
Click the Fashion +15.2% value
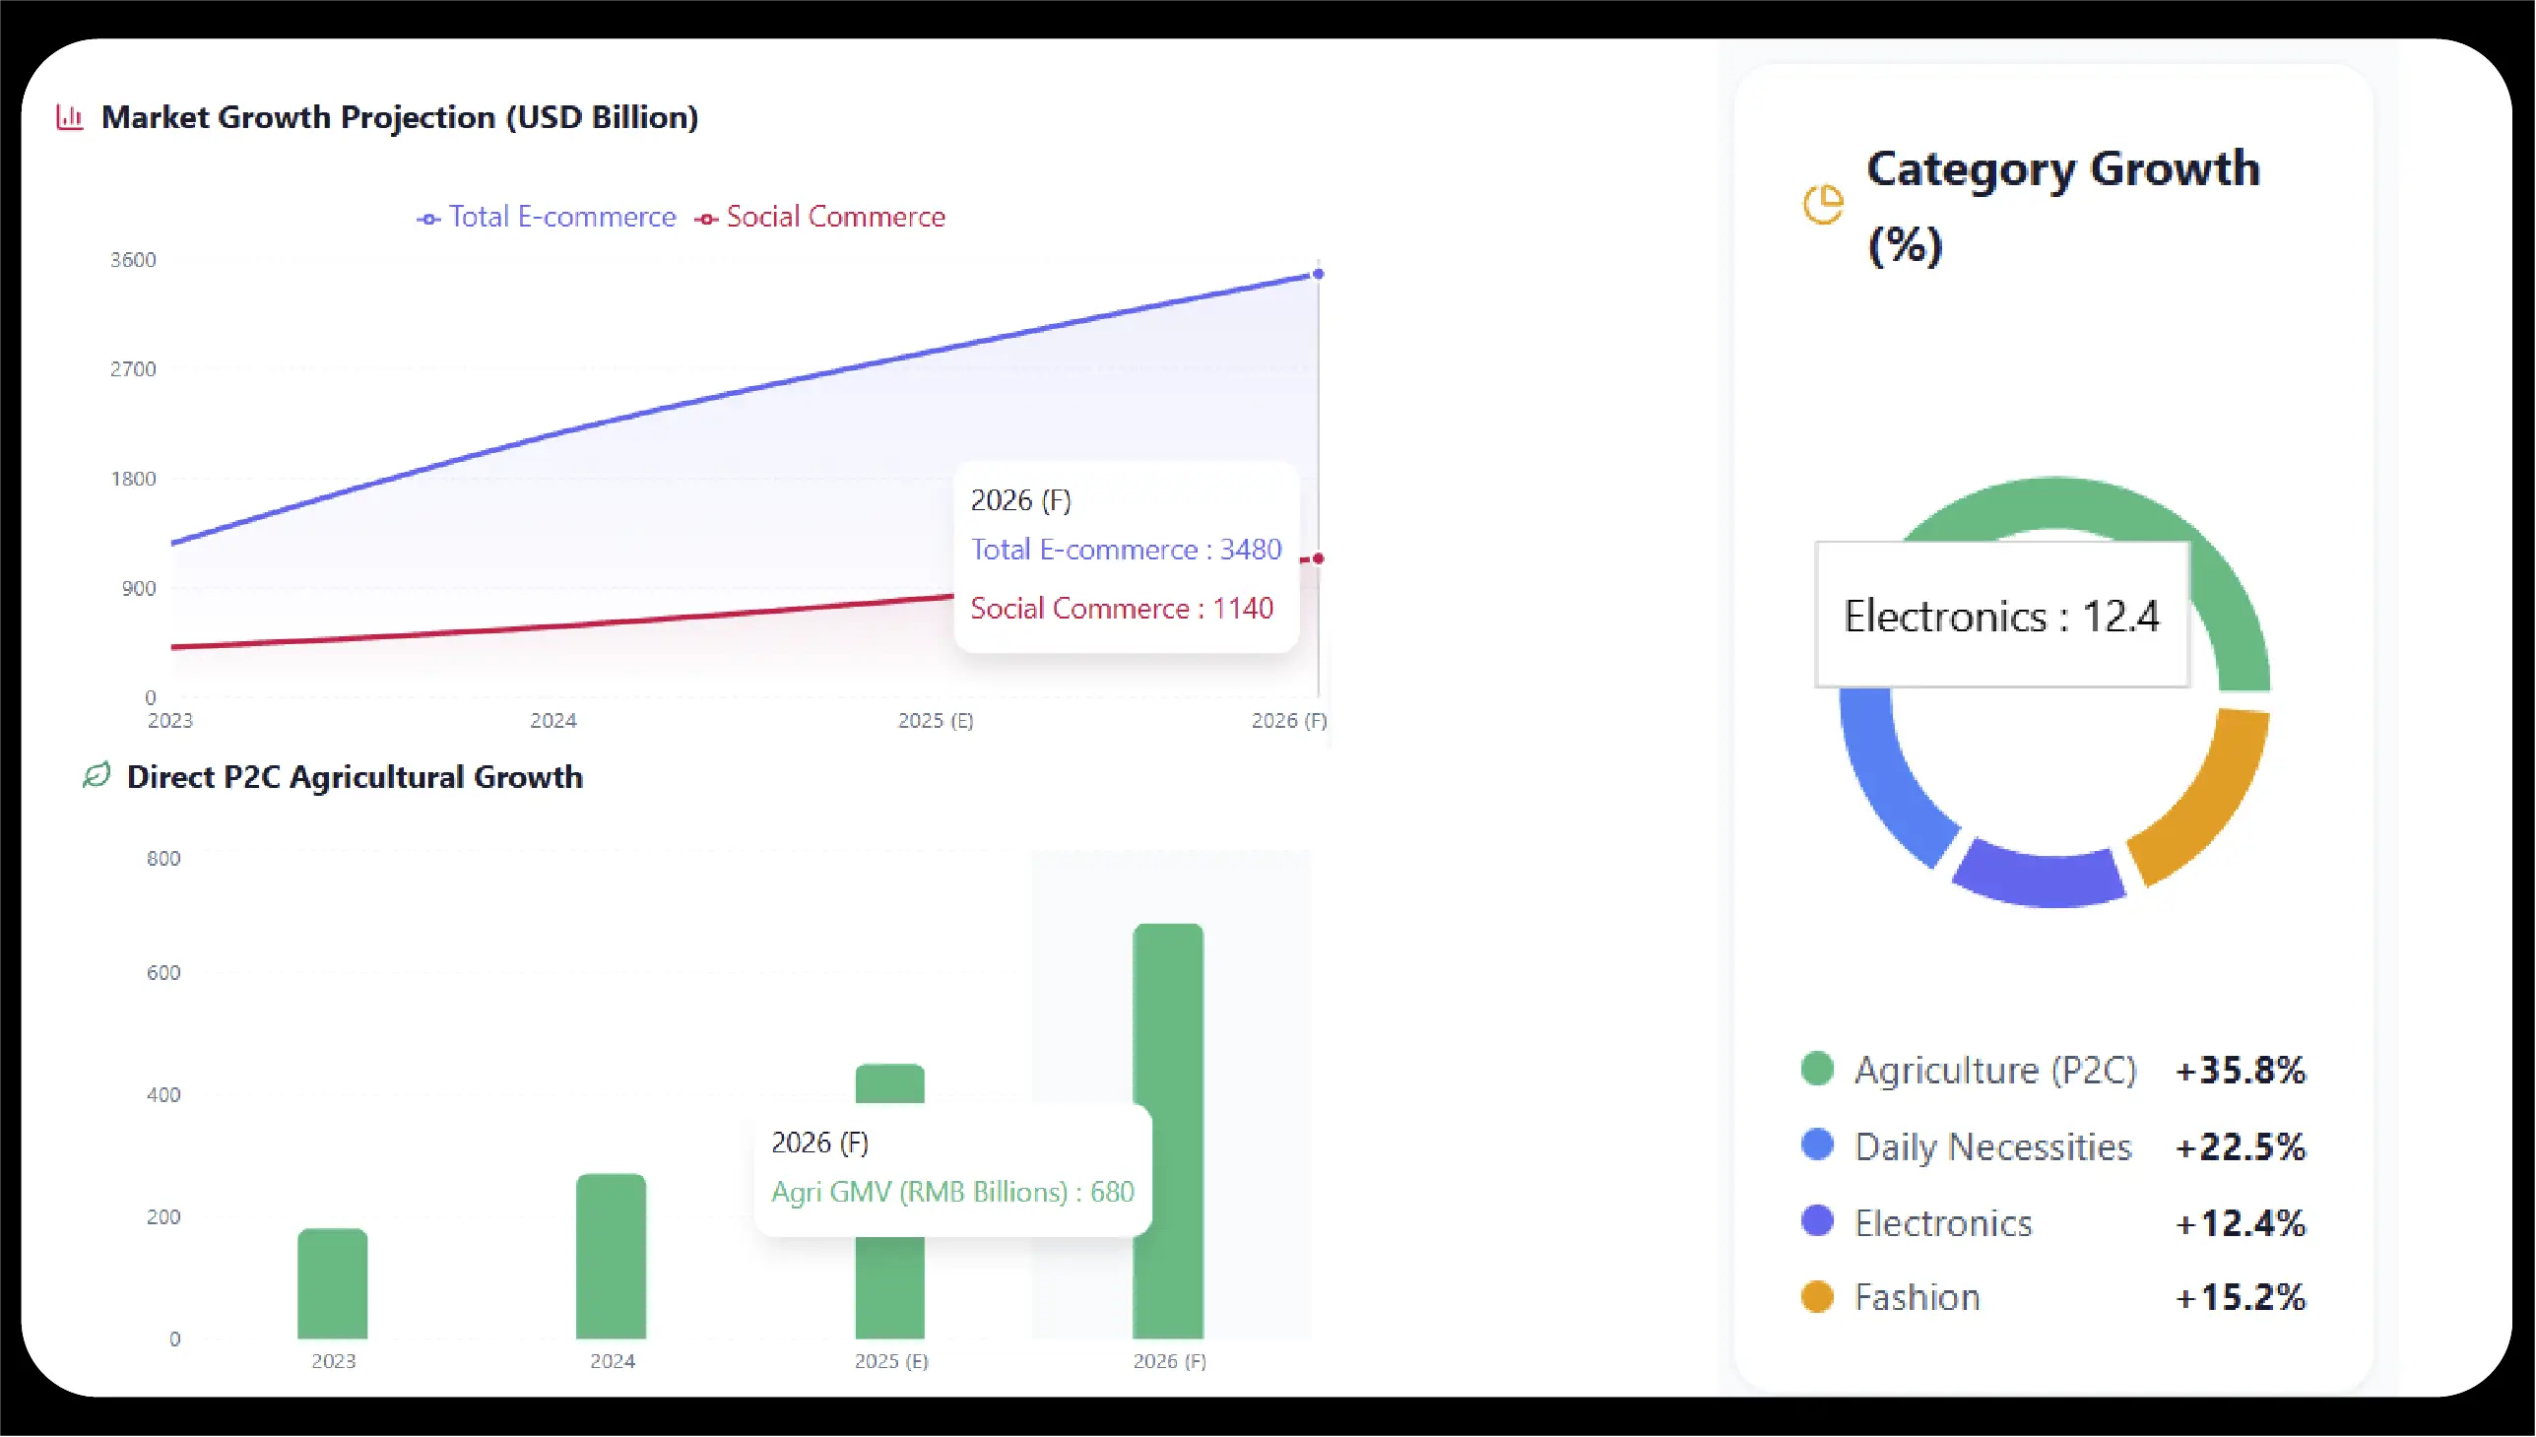pos(2240,1297)
